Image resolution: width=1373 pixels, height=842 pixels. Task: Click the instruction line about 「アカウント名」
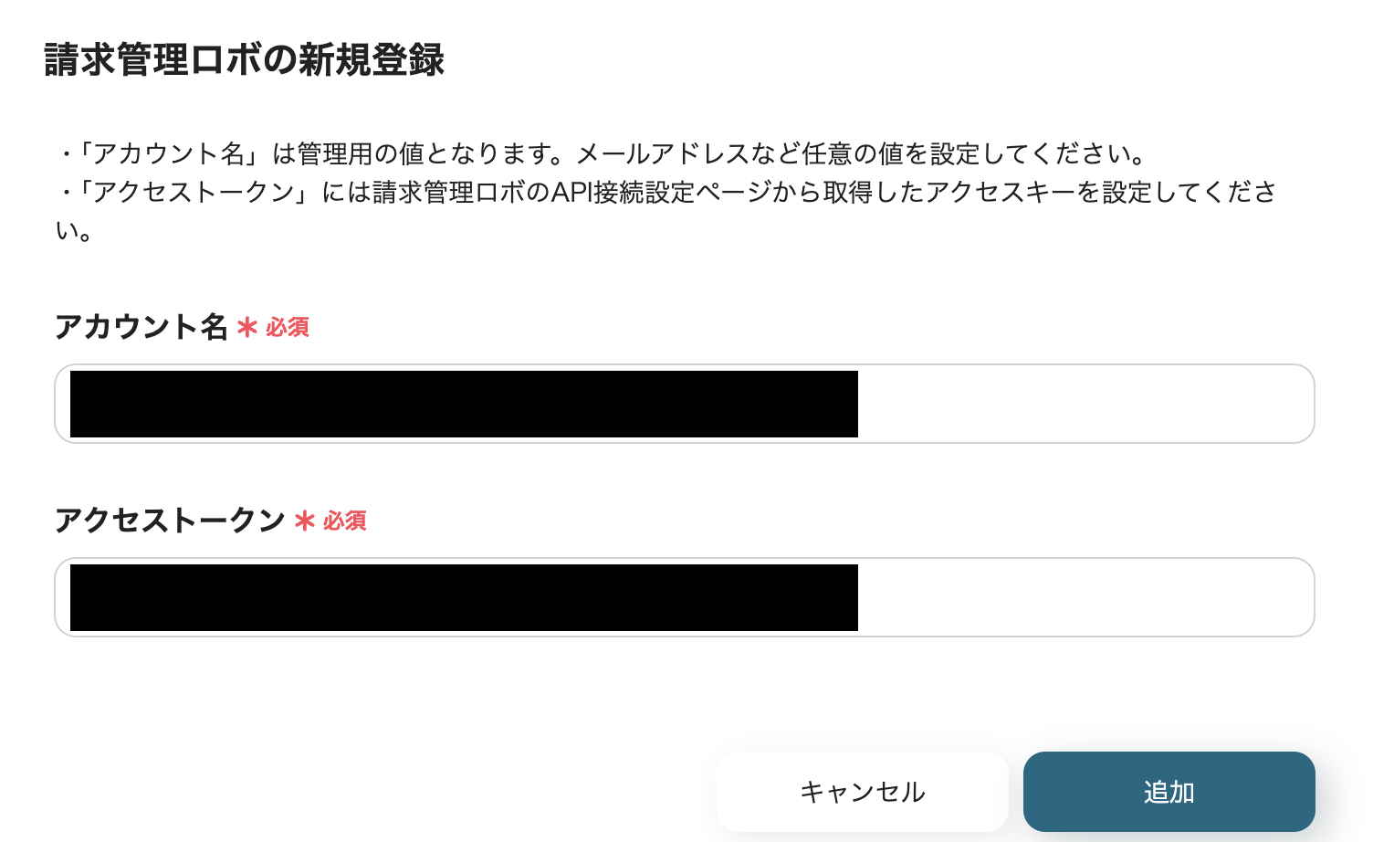tap(603, 153)
